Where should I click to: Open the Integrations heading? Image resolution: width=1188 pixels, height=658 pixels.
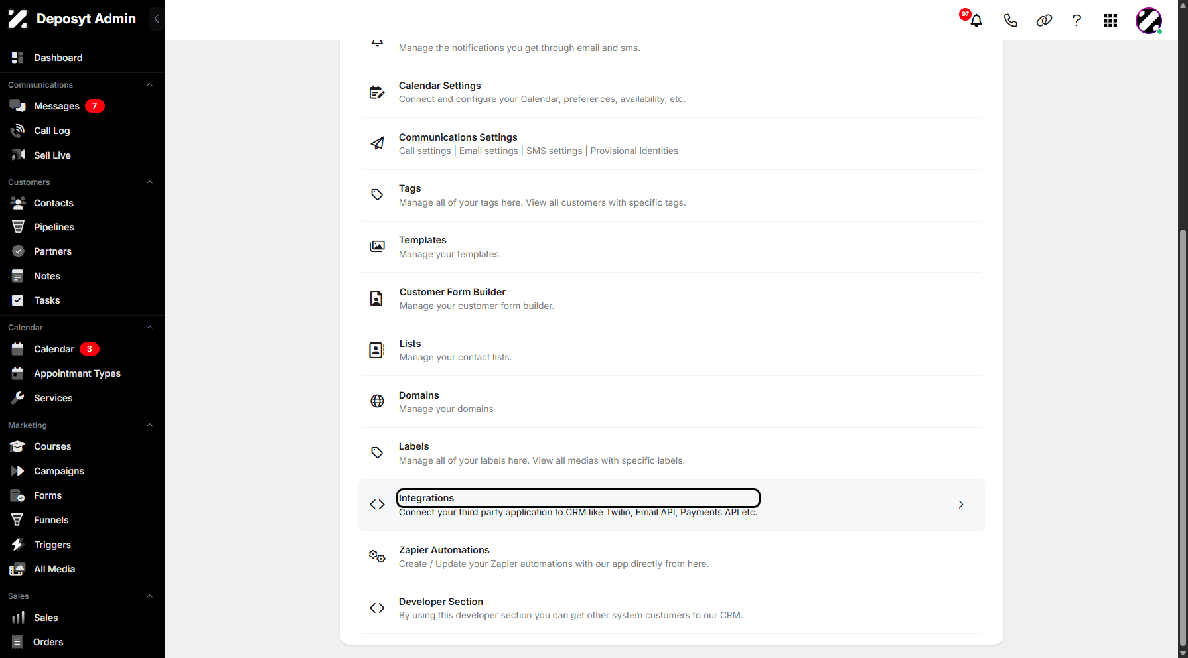point(426,498)
